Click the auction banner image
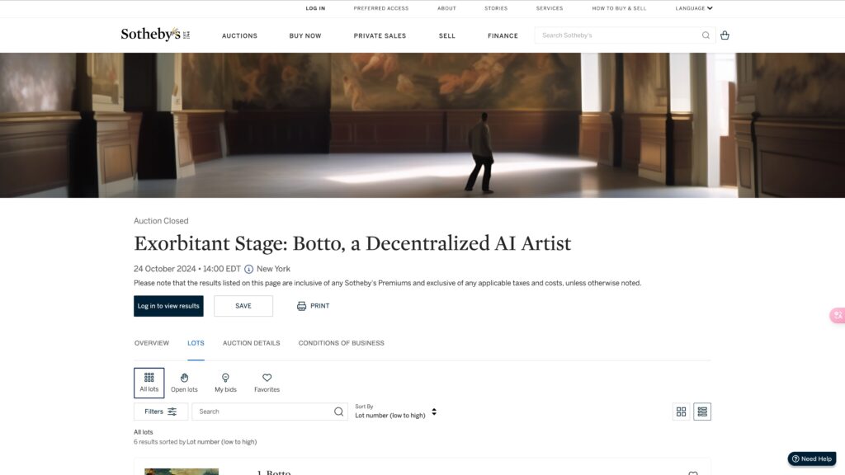 [422, 125]
